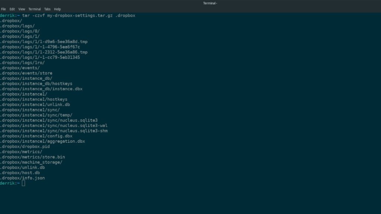The height and width of the screenshot is (214, 381).
Task: Click the derrik:~ prompt at the bottom
Action: (x=9, y=183)
